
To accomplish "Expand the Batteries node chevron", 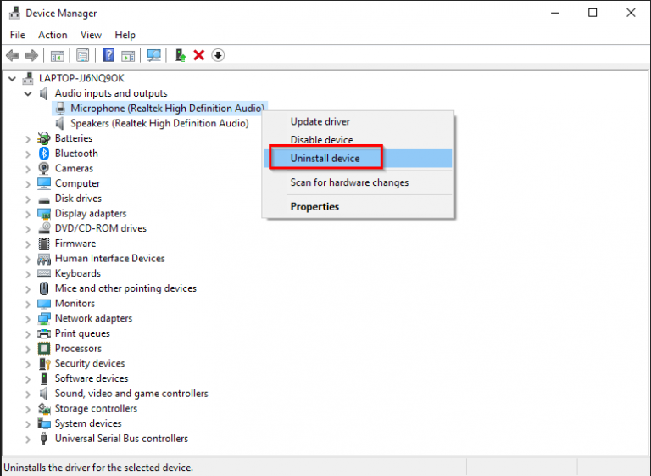I will pyautogui.click(x=28, y=139).
